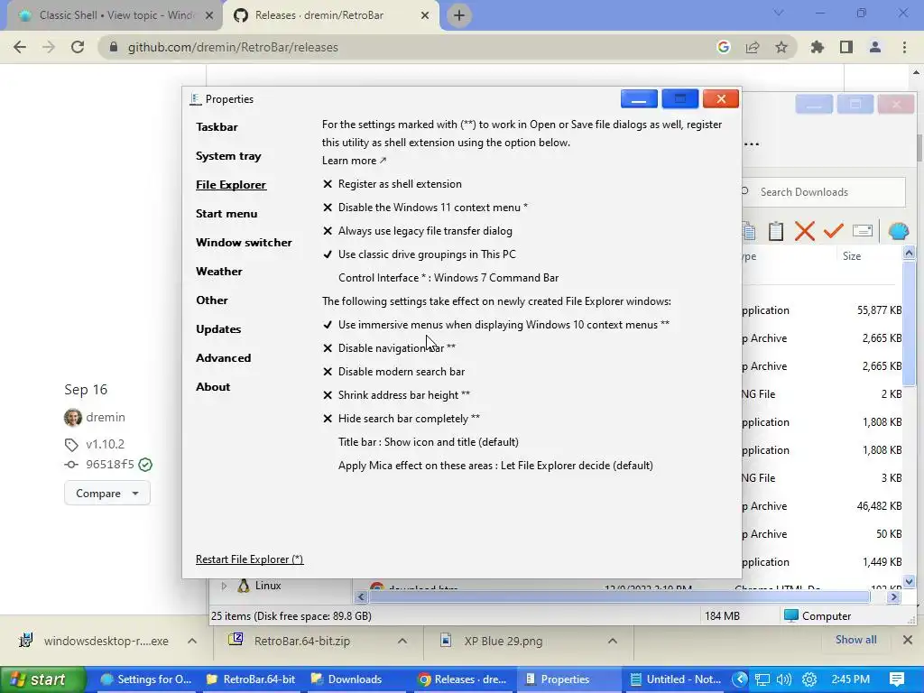Open Chrome extensions puzzle icon

817,47
